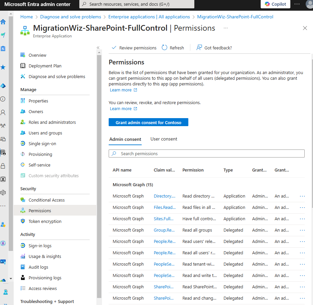Open ellipsis for Read all groups row

coord(302,230)
